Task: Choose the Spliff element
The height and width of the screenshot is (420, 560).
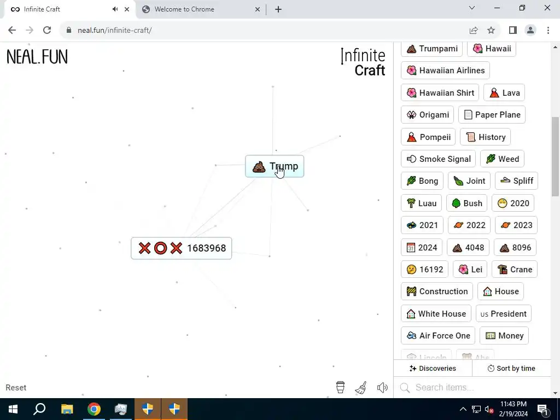Action: (516, 180)
